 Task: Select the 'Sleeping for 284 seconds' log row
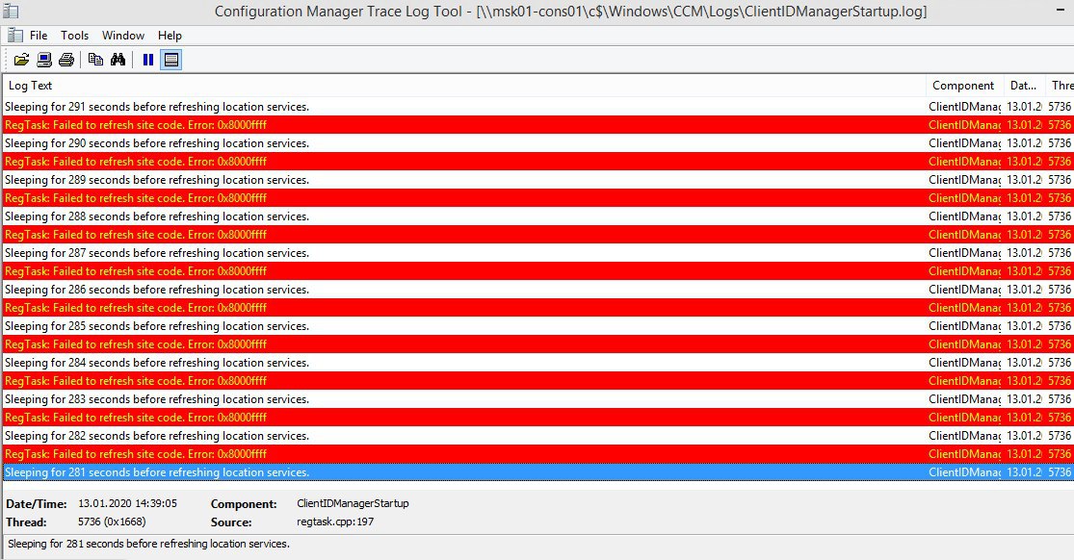point(537,363)
